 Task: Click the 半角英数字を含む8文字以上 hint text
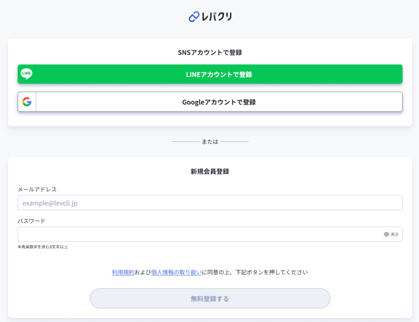pyautogui.click(x=43, y=247)
